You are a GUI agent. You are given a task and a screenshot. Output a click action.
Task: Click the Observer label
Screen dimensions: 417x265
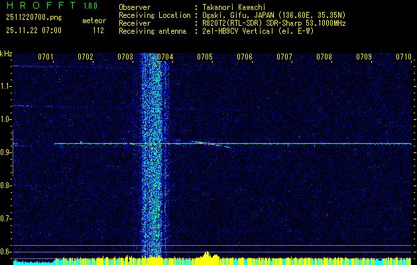[x=135, y=7]
